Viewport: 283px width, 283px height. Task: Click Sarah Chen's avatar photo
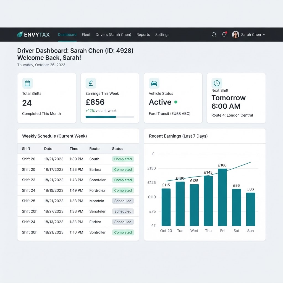[235, 35]
